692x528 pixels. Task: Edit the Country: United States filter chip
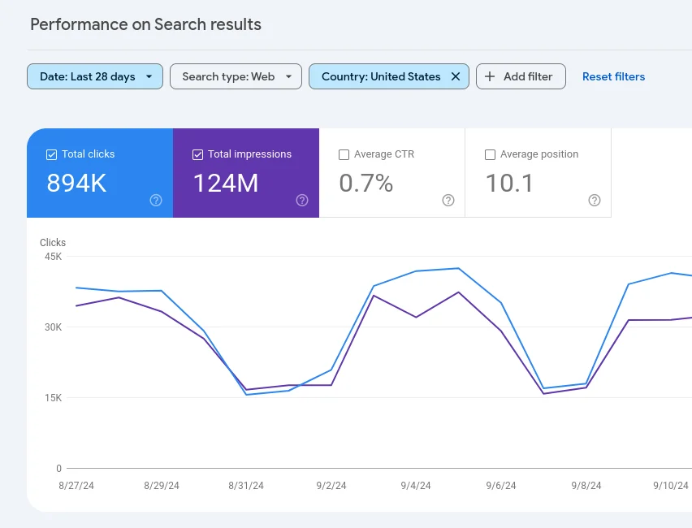point(380,76)
